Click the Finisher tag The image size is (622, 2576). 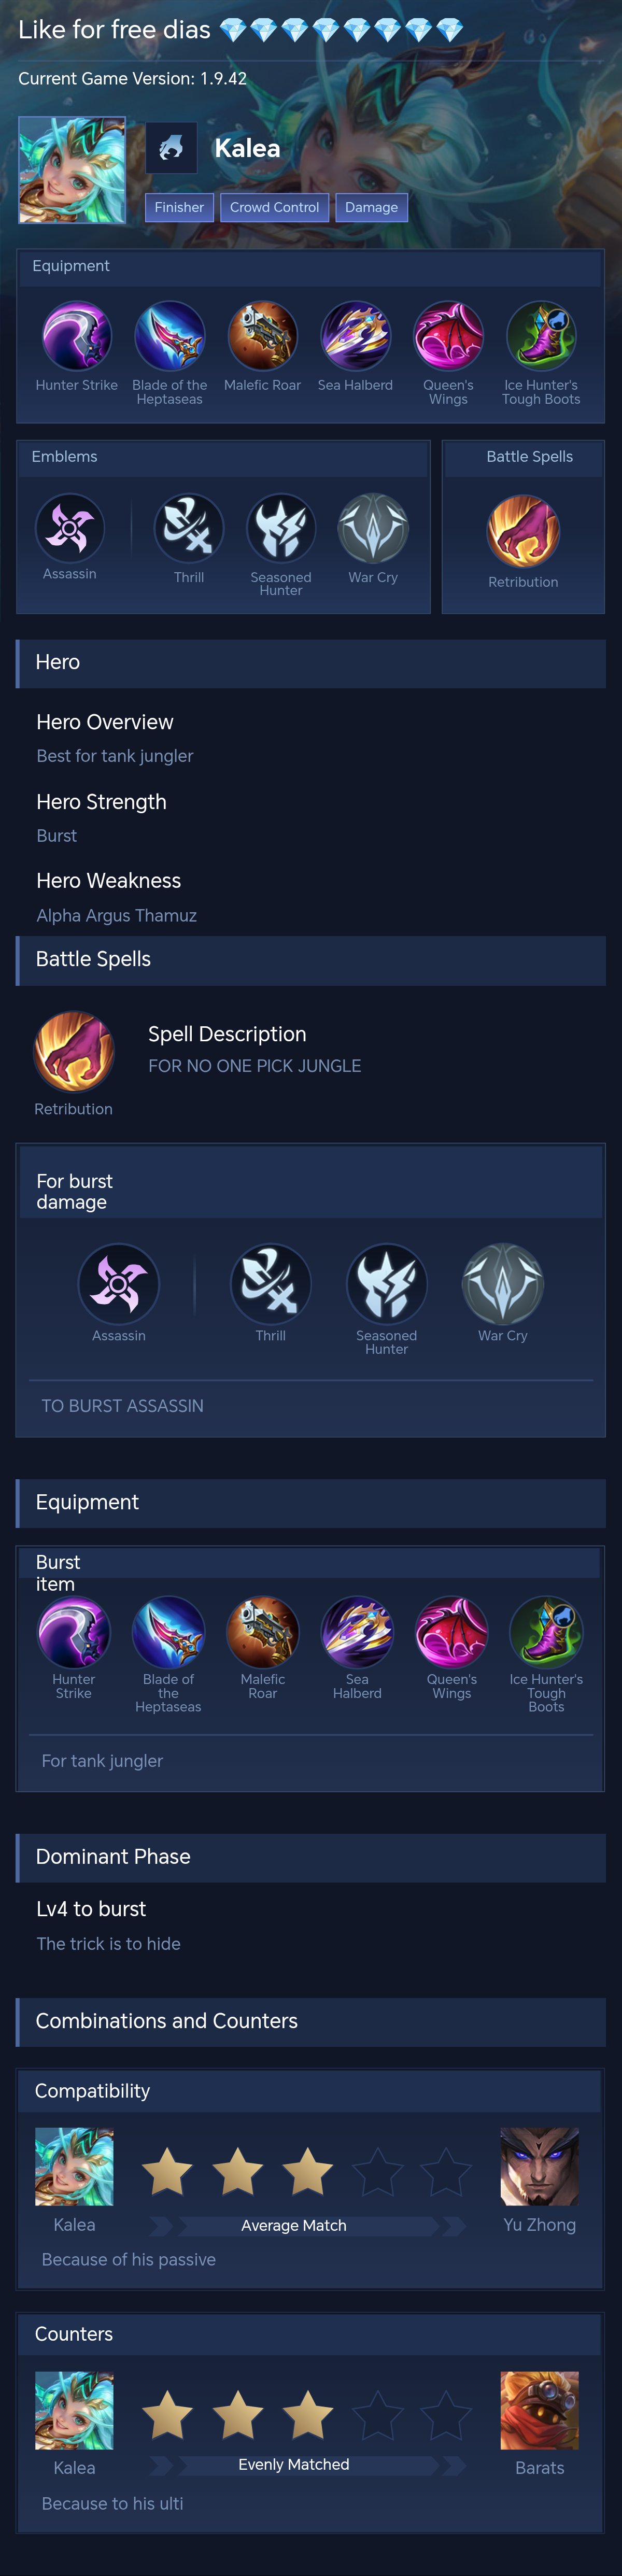[179, 207]
